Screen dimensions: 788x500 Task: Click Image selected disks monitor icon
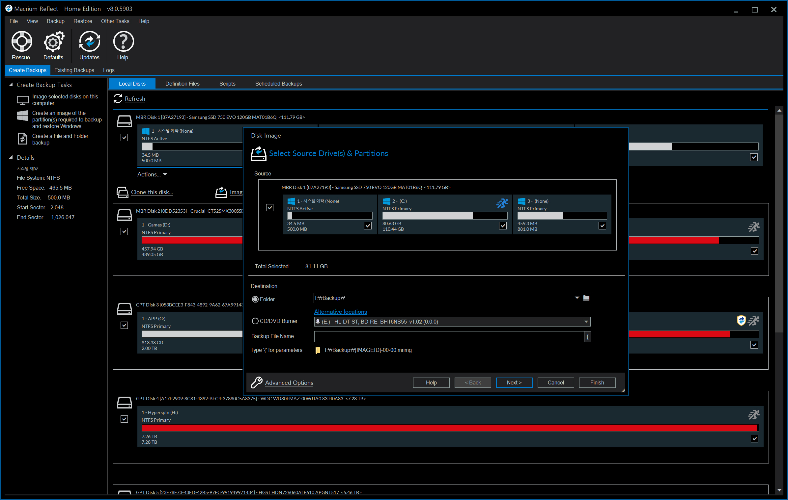click(23, 100)
